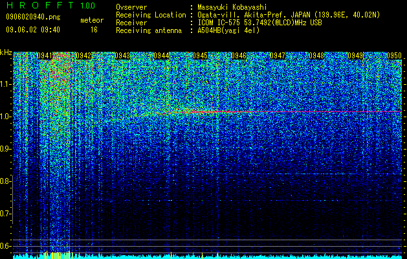Click the 0949 time marker
The width and height of the screenshot is (407, 259).
click(x=355, y=56)
